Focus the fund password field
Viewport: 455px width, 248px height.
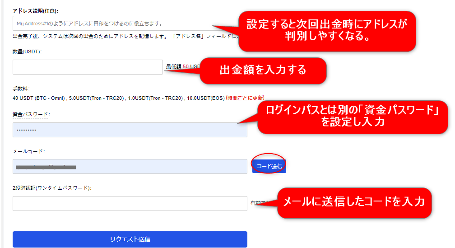tap(130, 130)
